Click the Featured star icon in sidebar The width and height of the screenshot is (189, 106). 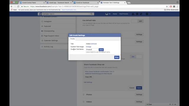pyautogui.click(x=42, y=26)
